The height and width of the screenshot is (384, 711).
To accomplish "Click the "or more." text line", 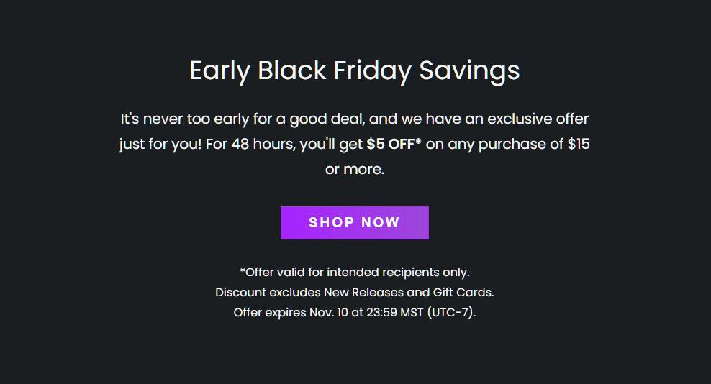I will (x=355, y=170).
